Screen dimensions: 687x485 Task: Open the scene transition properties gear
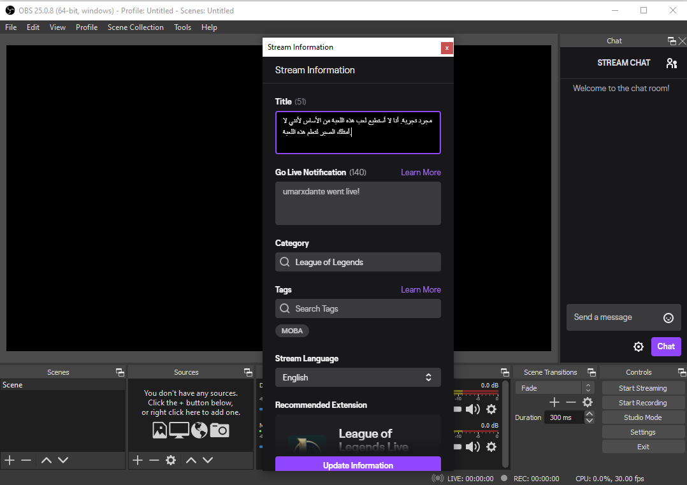pos(588,402)
